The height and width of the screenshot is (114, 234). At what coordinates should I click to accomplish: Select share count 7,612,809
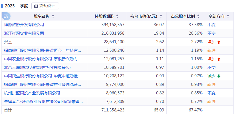(115, 102)
